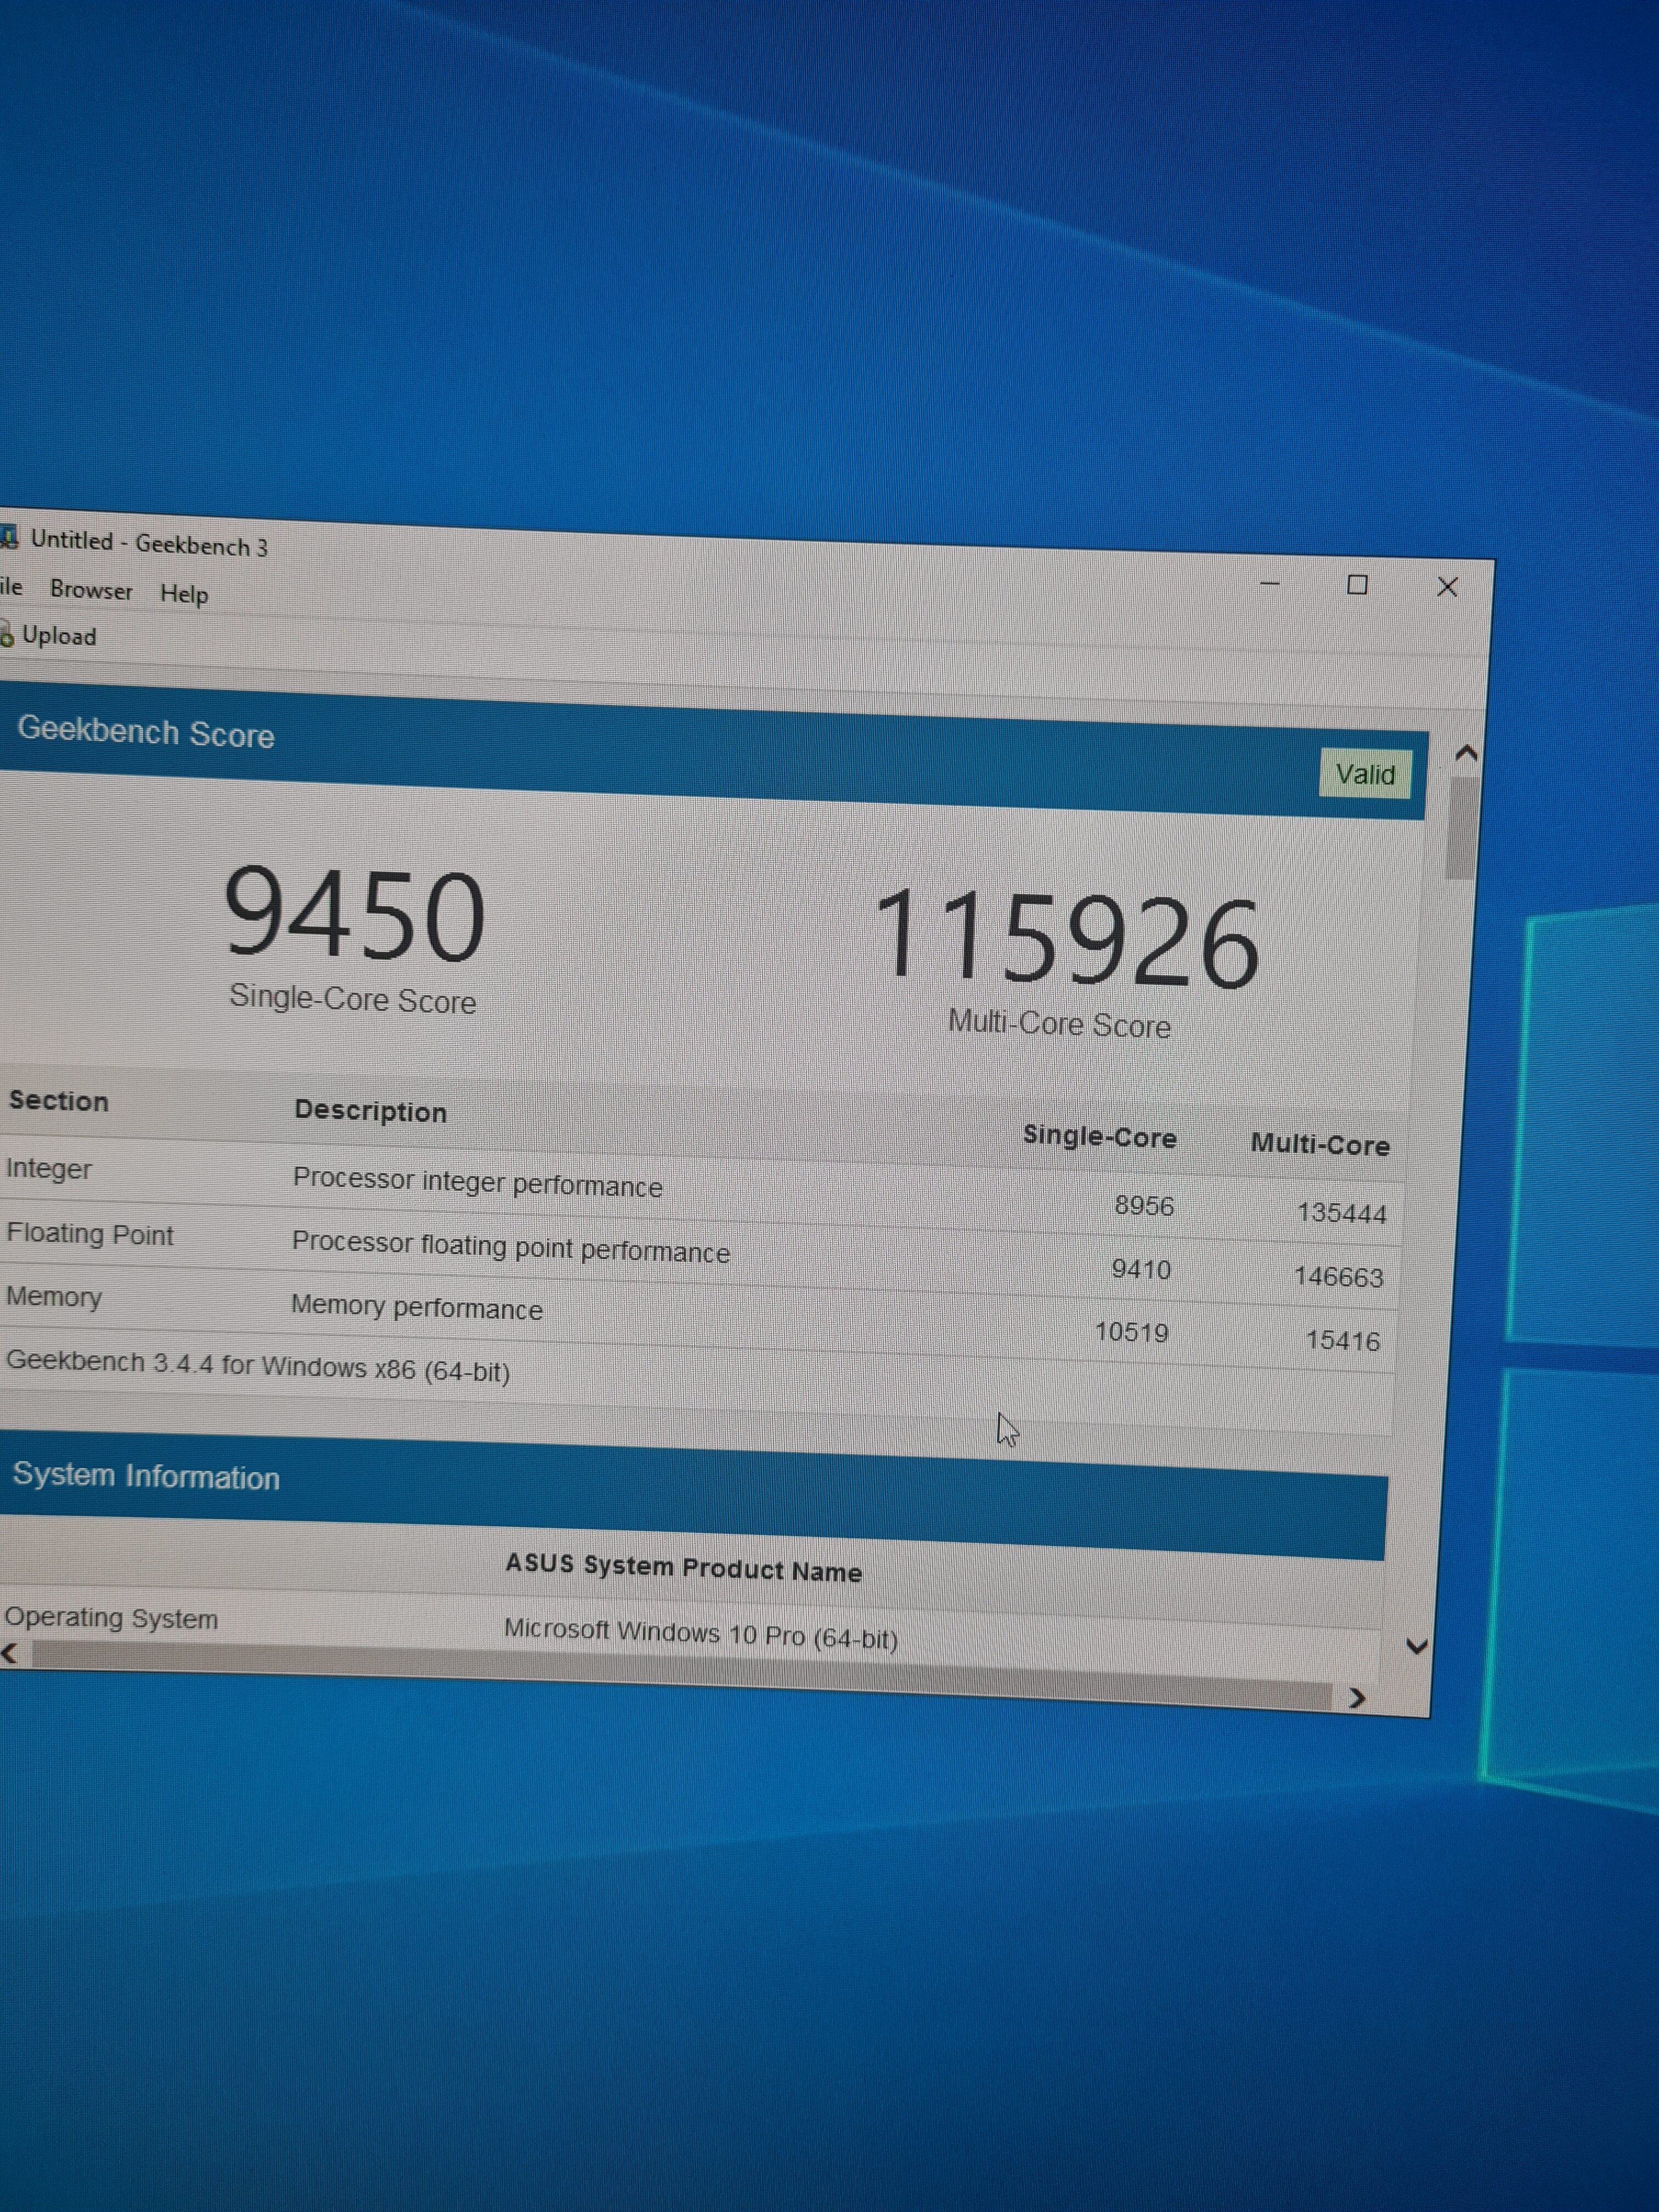Click 'Microsoft Windows 10 Pro (64-bit)' value
Screen dimensions: 1659x2212
tap(700, 1634)
